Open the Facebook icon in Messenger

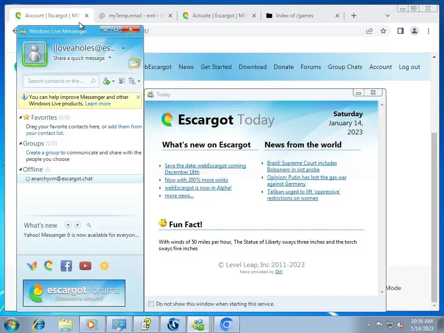[x=66, y=266]
